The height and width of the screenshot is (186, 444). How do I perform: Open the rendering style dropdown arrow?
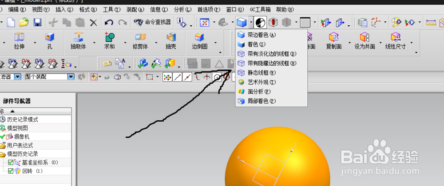[251, 22]
